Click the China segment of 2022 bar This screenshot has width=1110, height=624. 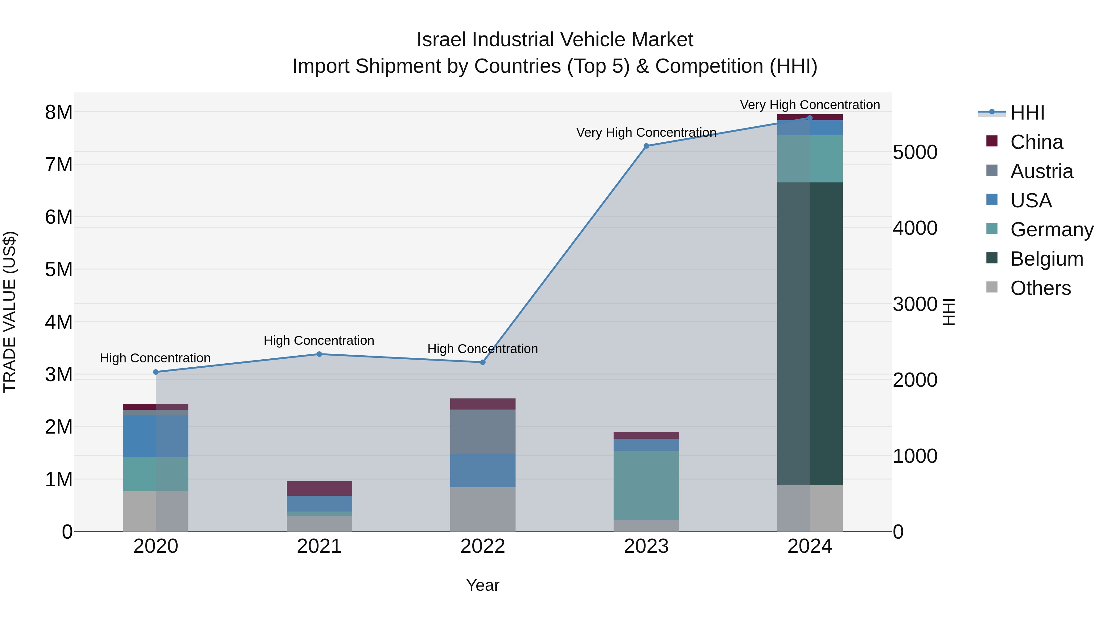(x=483, y=404)
